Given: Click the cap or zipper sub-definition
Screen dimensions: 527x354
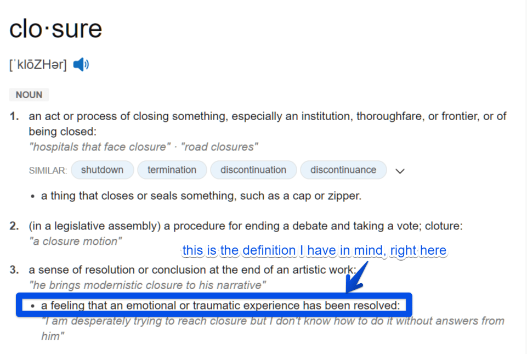Looking at the screenshot, I should coord(201,195).
